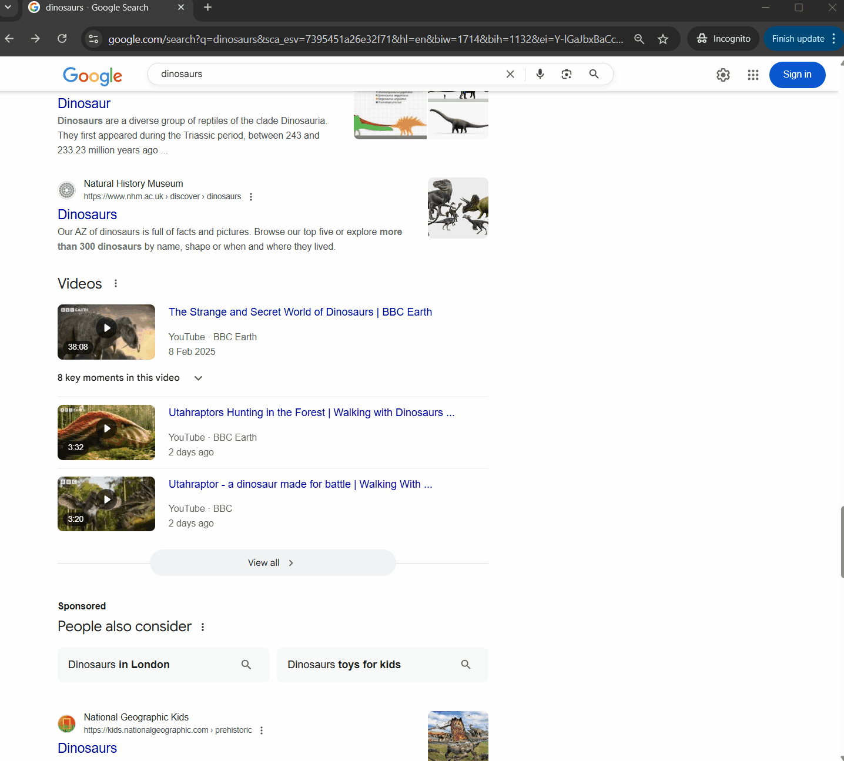Open Google Lens image search
844x761 pixels.
(x=566, y=74)
